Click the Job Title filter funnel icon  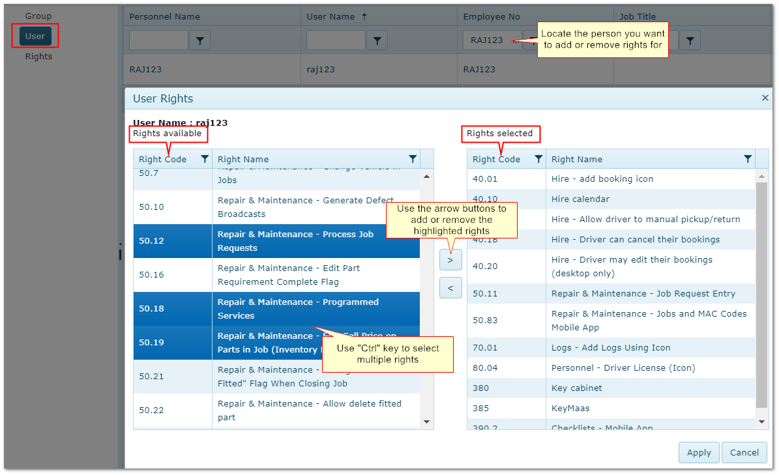690,41
